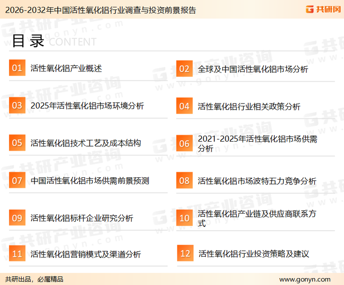Click the orange 05 number badge

(17, 142)
